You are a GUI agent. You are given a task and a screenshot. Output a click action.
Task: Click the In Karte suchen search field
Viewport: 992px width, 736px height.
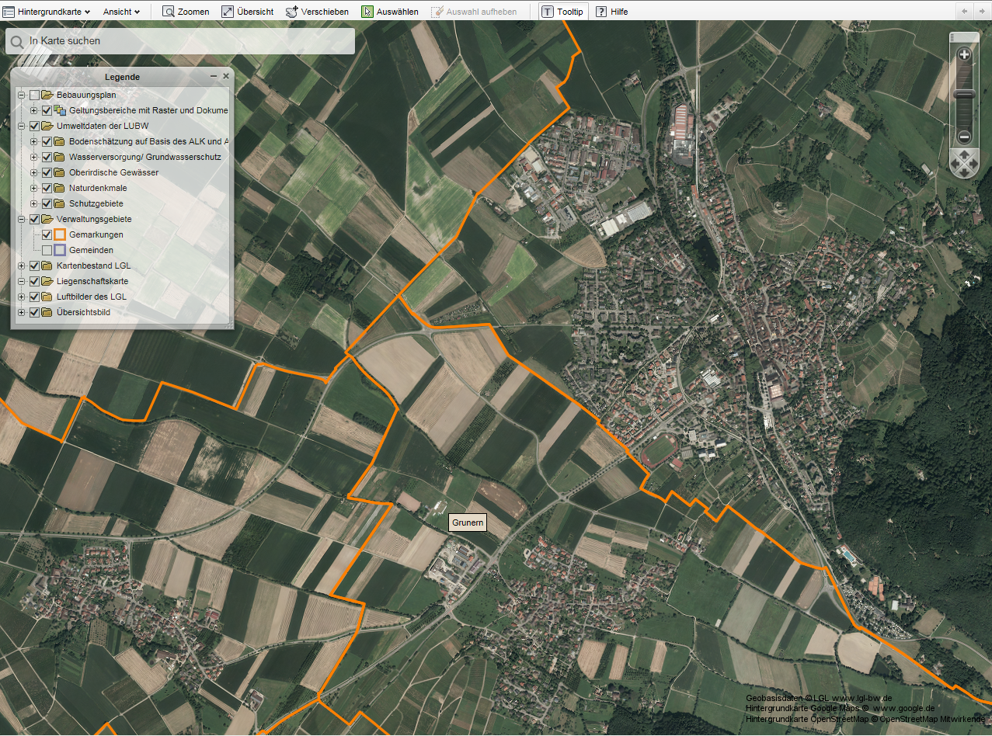(186, 40)
